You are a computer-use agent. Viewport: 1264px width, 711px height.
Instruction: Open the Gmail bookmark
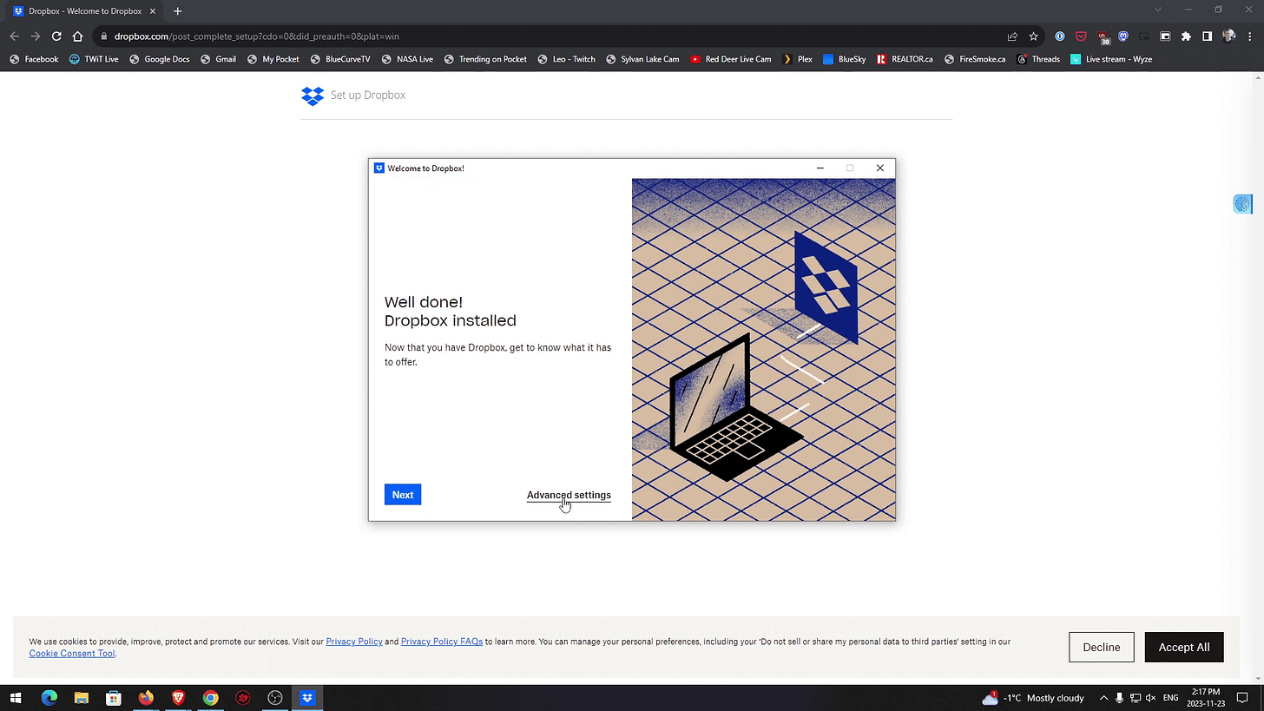pos(218,59)
